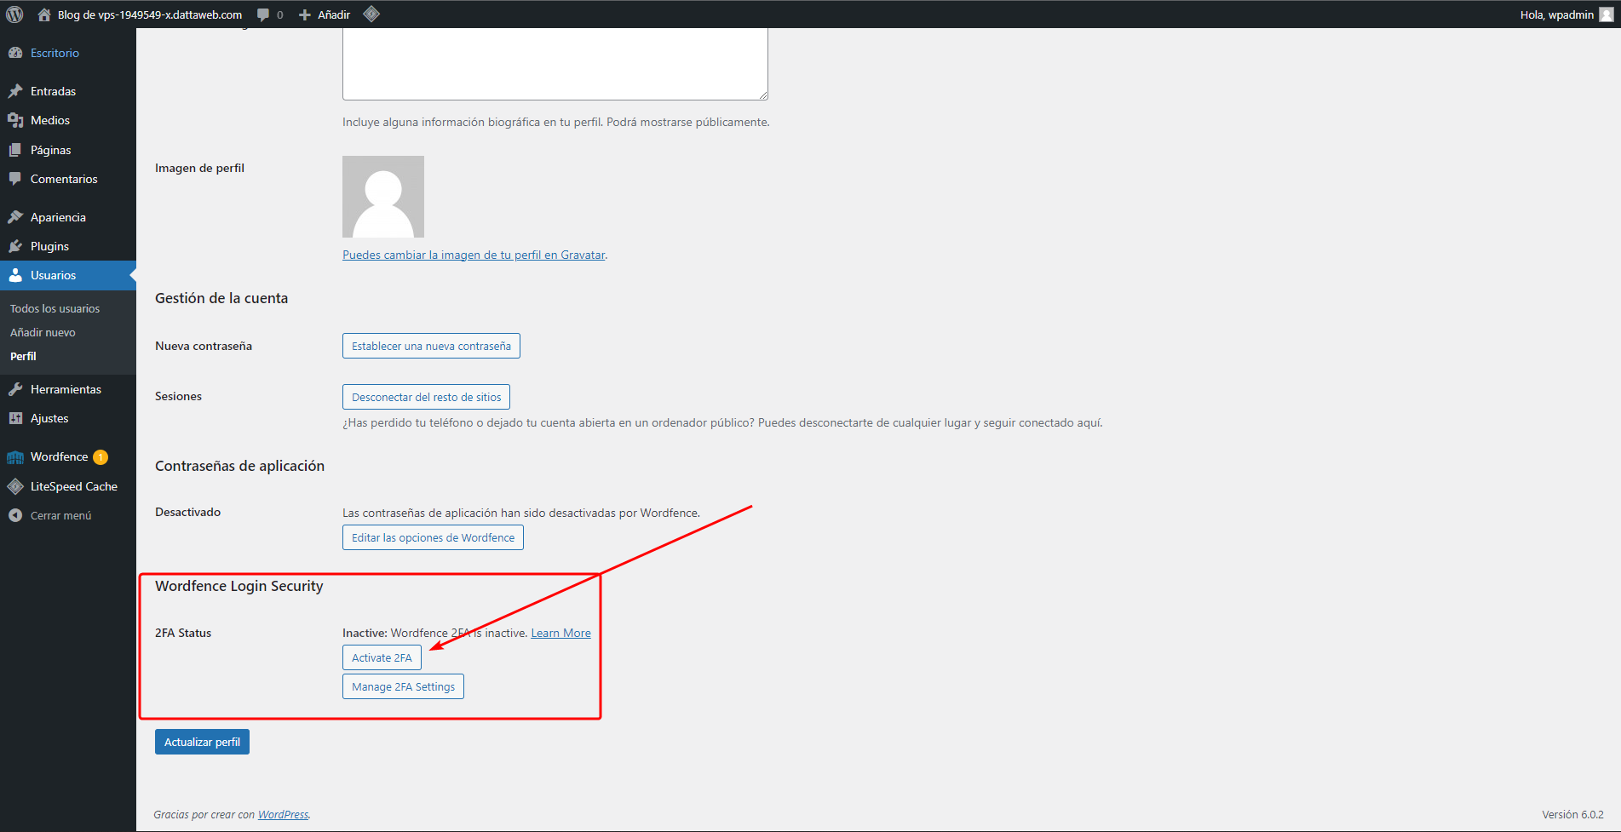Click inside the biographical info textarea
Screen dimensions: 1621x832
[555, 64]
